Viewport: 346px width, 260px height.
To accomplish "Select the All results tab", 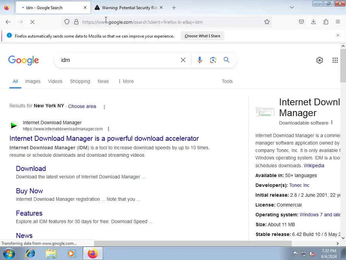I will tap(15, 81).
